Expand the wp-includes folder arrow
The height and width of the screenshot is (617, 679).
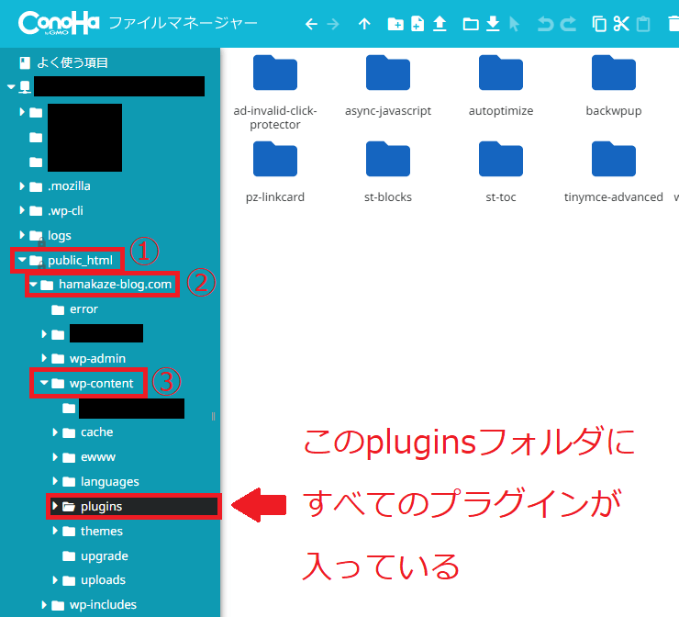44,604
